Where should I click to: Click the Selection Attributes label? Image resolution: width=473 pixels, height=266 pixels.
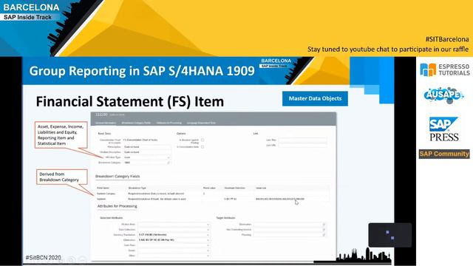click(112, 218)
